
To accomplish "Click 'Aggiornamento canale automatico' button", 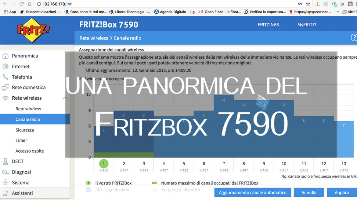I will (253, 192).
